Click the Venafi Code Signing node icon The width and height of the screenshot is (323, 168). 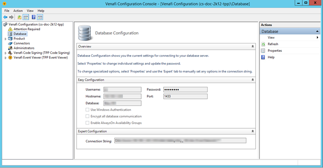10,53
